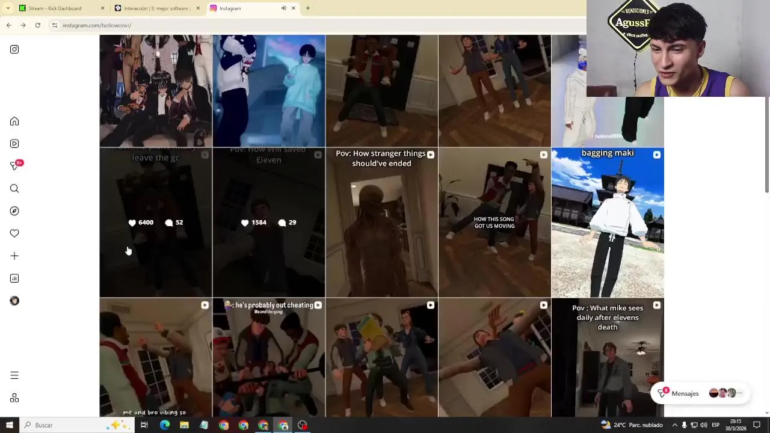Go back with the browser back arrow
Viewport: 770px width, 433px height.
[8, 25]
